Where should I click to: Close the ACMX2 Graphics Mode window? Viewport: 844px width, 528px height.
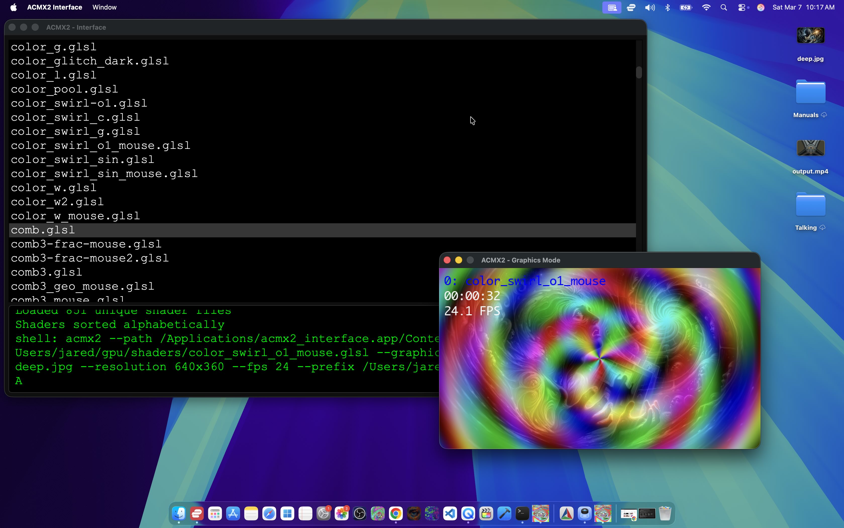pyautogui.click(x=447, y=260)
